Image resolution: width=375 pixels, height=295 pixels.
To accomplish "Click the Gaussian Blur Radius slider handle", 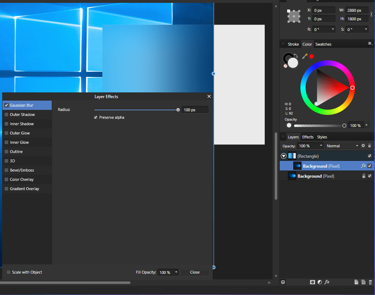I will (178, 110).
